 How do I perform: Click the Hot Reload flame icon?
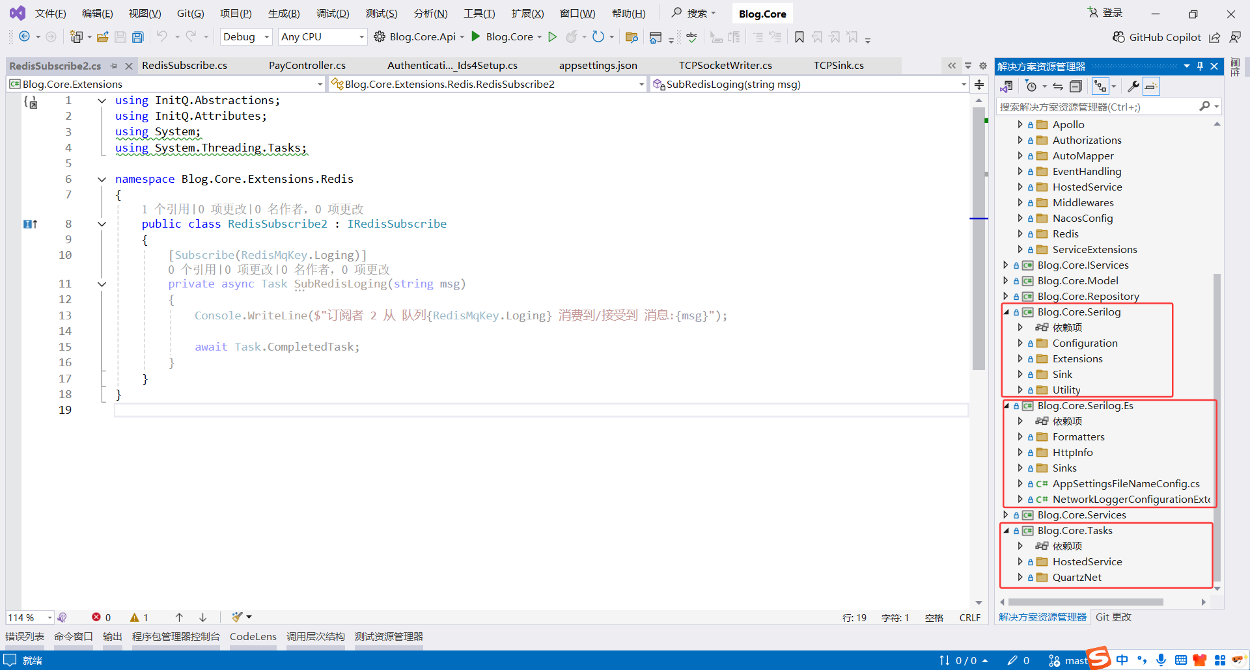(572, 37)
